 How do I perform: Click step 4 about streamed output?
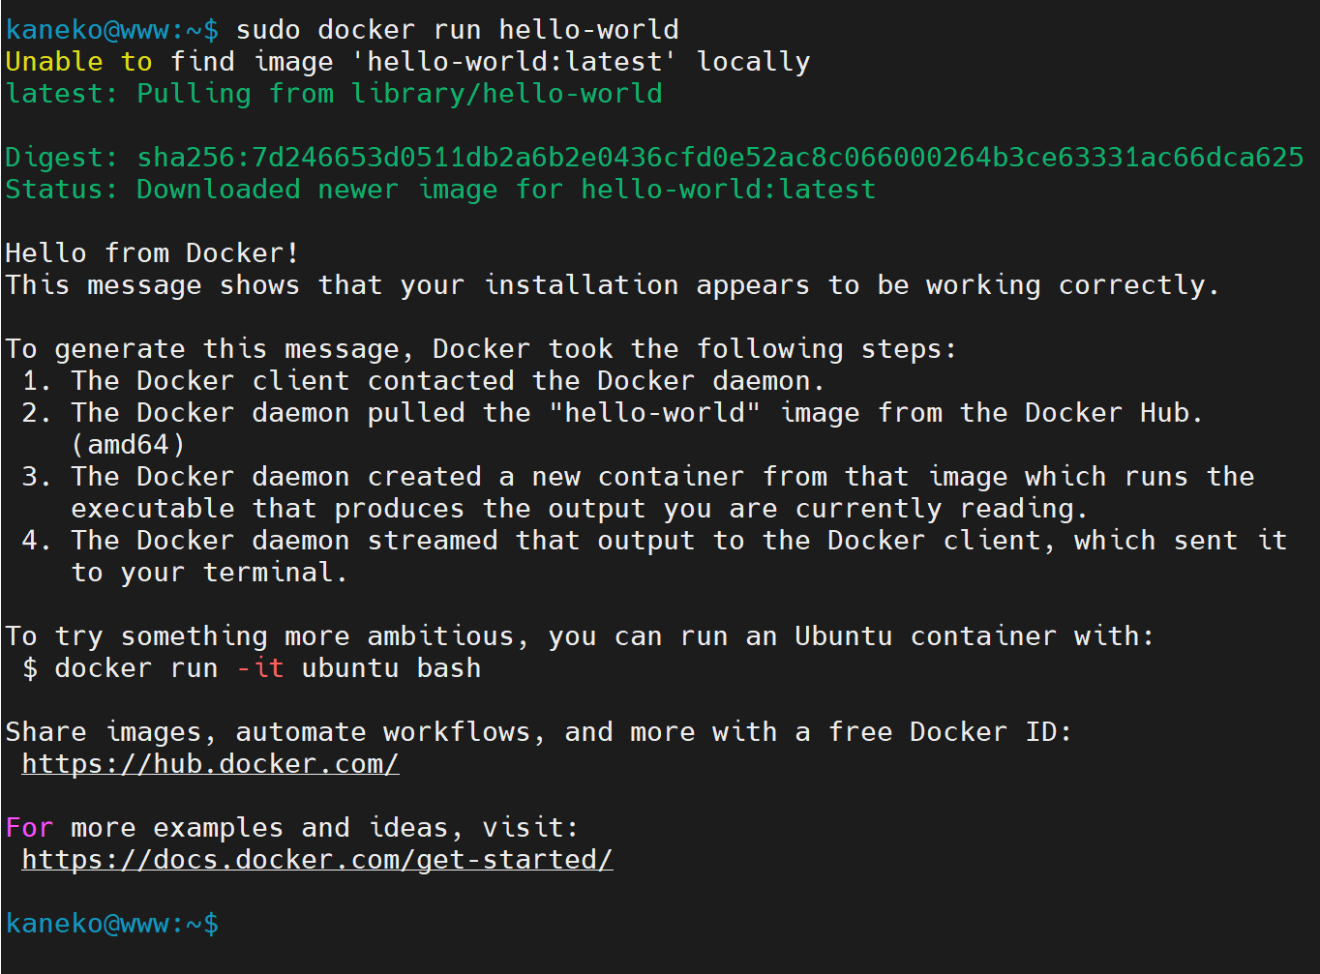click(x=654, y=556)
